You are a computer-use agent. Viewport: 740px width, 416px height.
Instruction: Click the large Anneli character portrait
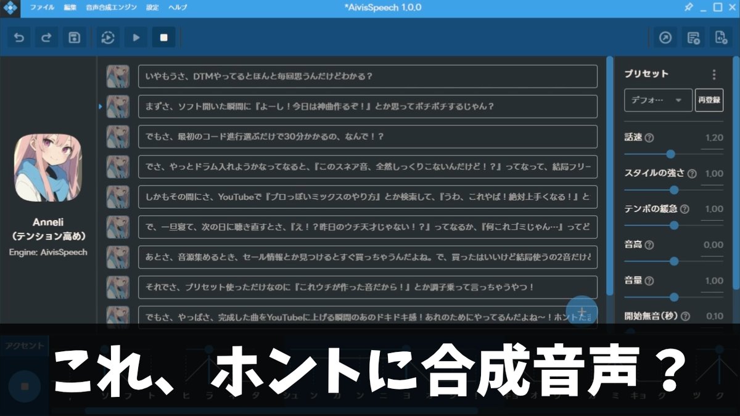click(x=48, y=168)
